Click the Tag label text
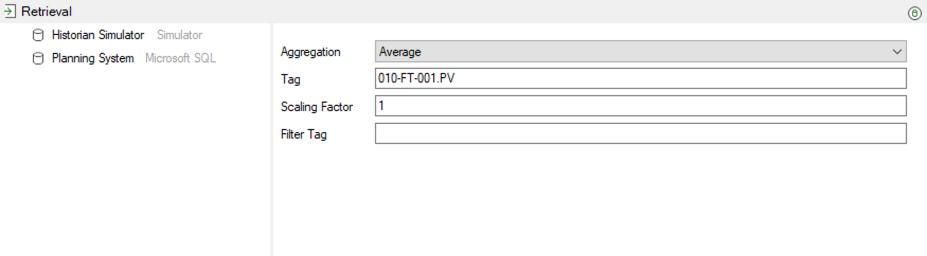Viewport: 927px width, 256px height. click(x=290, y=79)
